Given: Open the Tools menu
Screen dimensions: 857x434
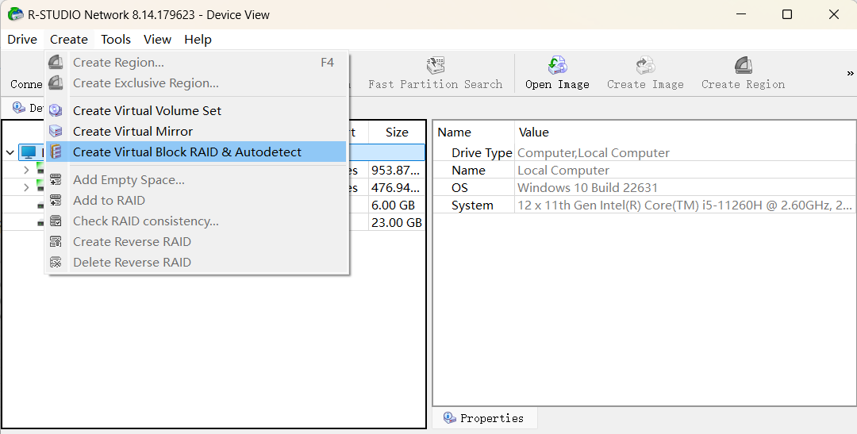Looking at the screenshot, I should pyautogui.click(x=116, y=40).
